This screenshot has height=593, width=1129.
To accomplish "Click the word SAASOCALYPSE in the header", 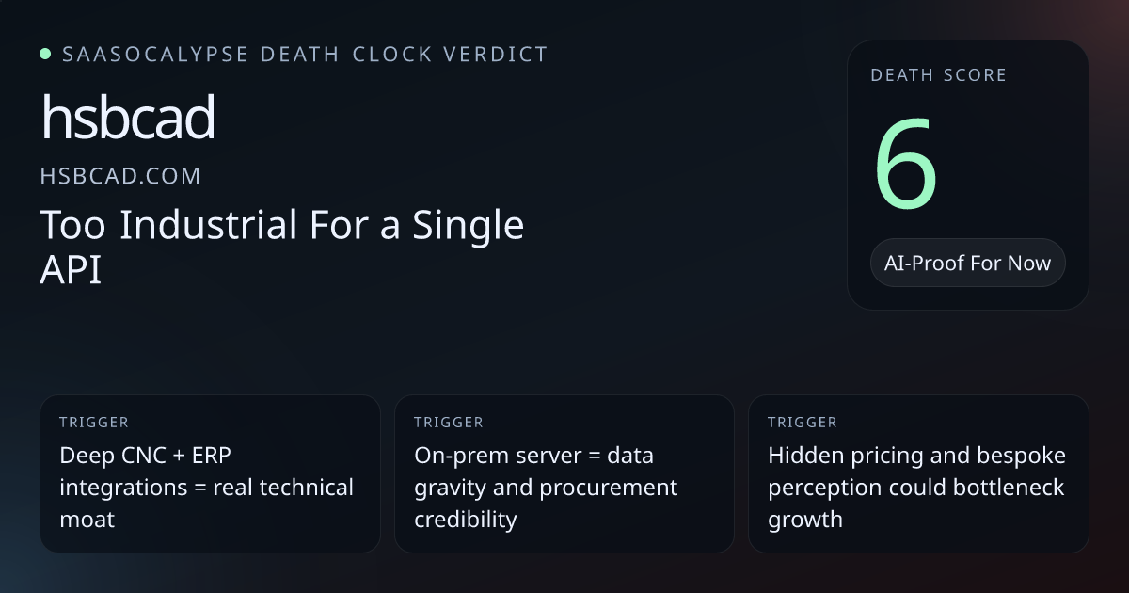I will click(x=155, y=55).
